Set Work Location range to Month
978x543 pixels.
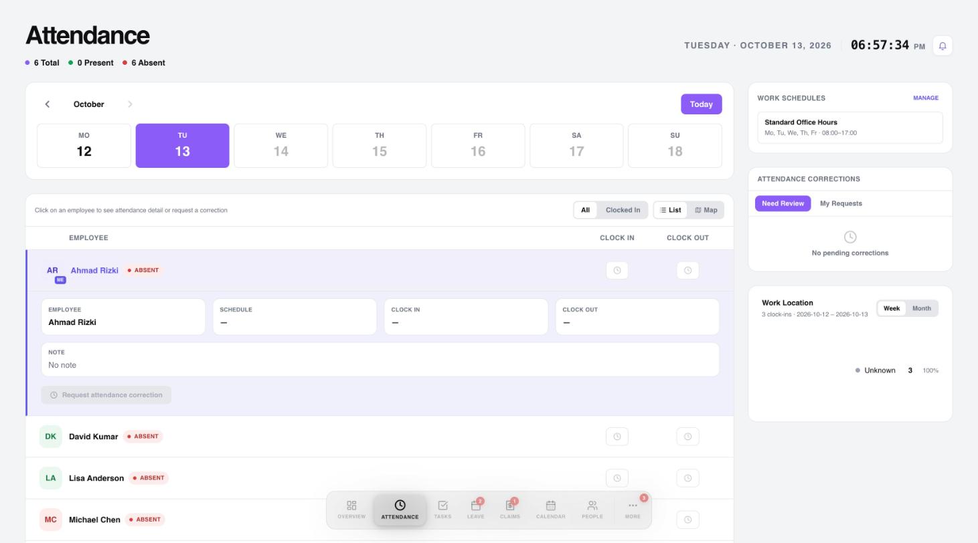pyautogui.click(x=922, y=308)
